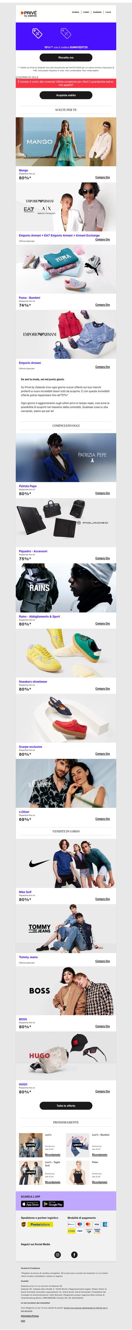Click the UPS shipping logo
This screenshot has height=1330, width=132.
click(23, 1224)
